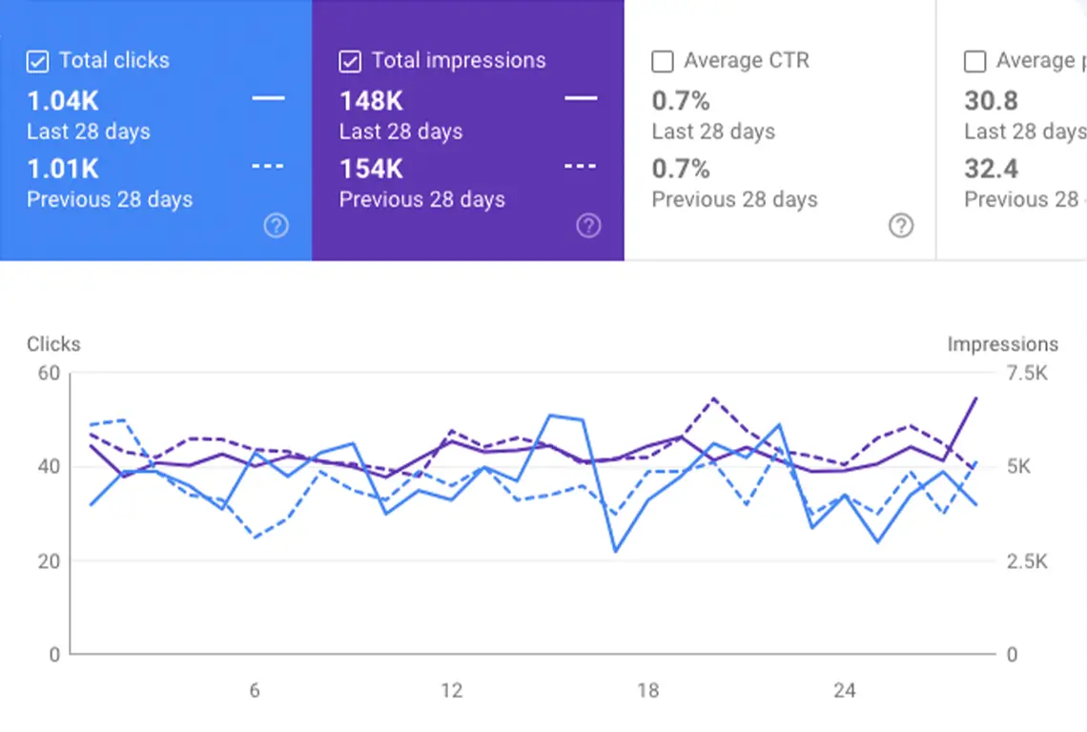Click the dashed line legend on Total clicks card

point(268,167)
